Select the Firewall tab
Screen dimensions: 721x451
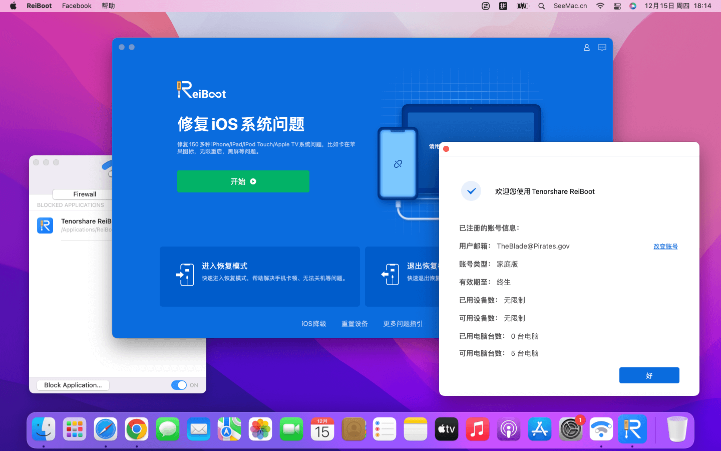coord(85,194)
